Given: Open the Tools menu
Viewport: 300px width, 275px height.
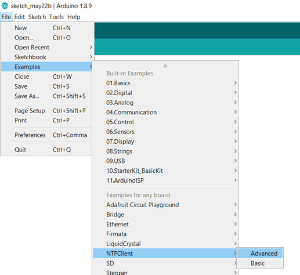Looking at the screenshot, I should [56, 17].
